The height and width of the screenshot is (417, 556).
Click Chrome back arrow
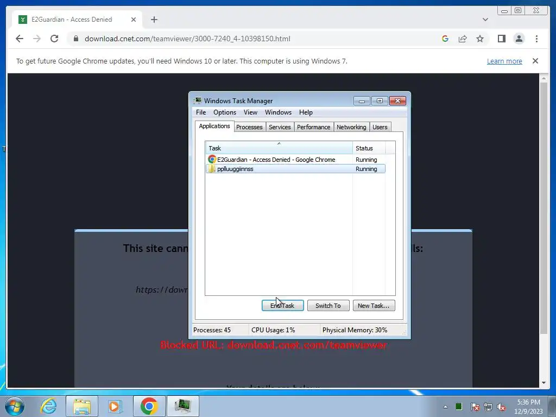[20, 39]
